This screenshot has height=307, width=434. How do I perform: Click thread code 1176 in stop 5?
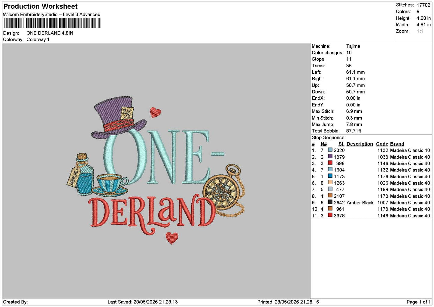tap(383, 177)
